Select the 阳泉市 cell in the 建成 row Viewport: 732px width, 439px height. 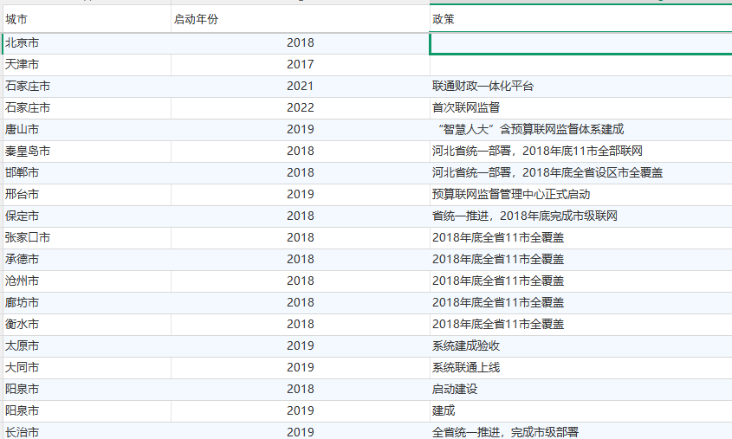[87, 411]
